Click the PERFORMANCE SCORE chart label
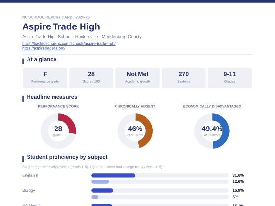The height and width of the screenshot is (206, 275). 58,106
